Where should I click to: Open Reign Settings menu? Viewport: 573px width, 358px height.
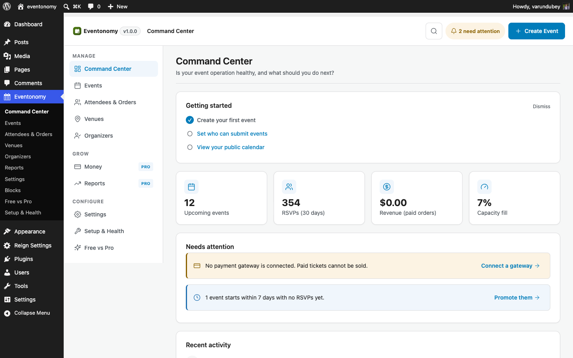32,245
